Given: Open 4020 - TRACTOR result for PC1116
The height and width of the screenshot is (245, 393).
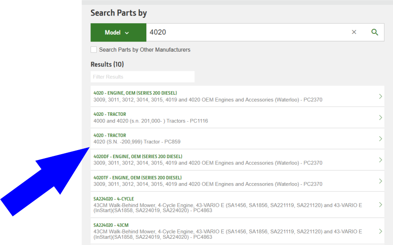Looking at the screenshot, I should (237, 118).
